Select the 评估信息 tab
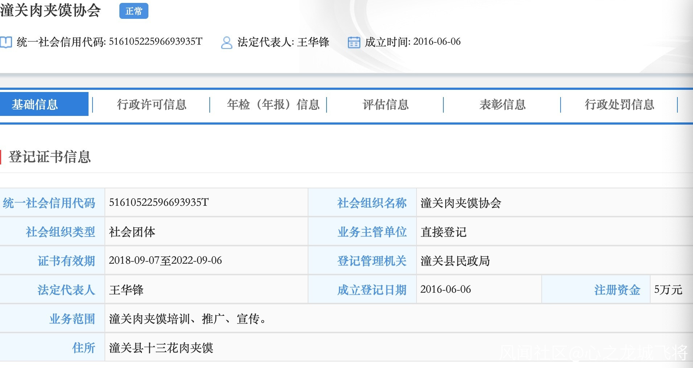The image size is (693, 368). pos(386,105)
